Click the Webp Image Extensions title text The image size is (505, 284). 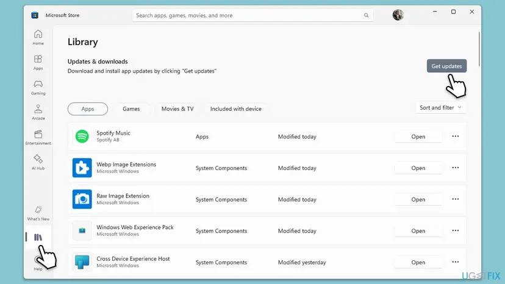click(x=126, y=164)
